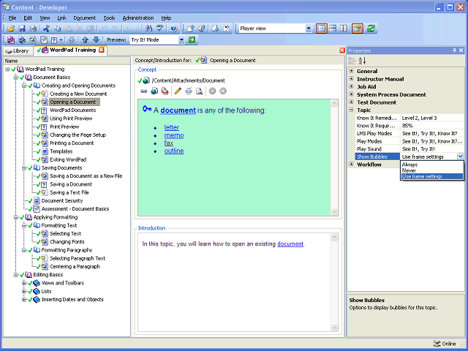468x351 pixels.
Task: Expand the Test Document category
Action: [x=351, y=102]
